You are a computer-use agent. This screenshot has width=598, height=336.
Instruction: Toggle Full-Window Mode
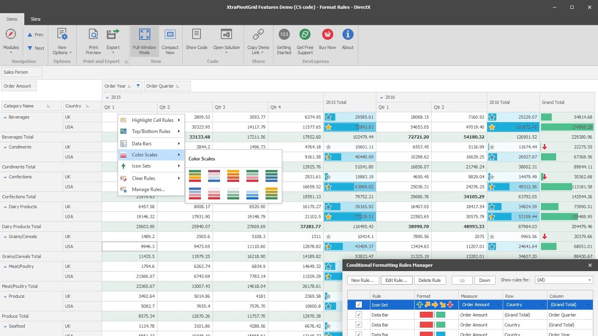(144, 41)
